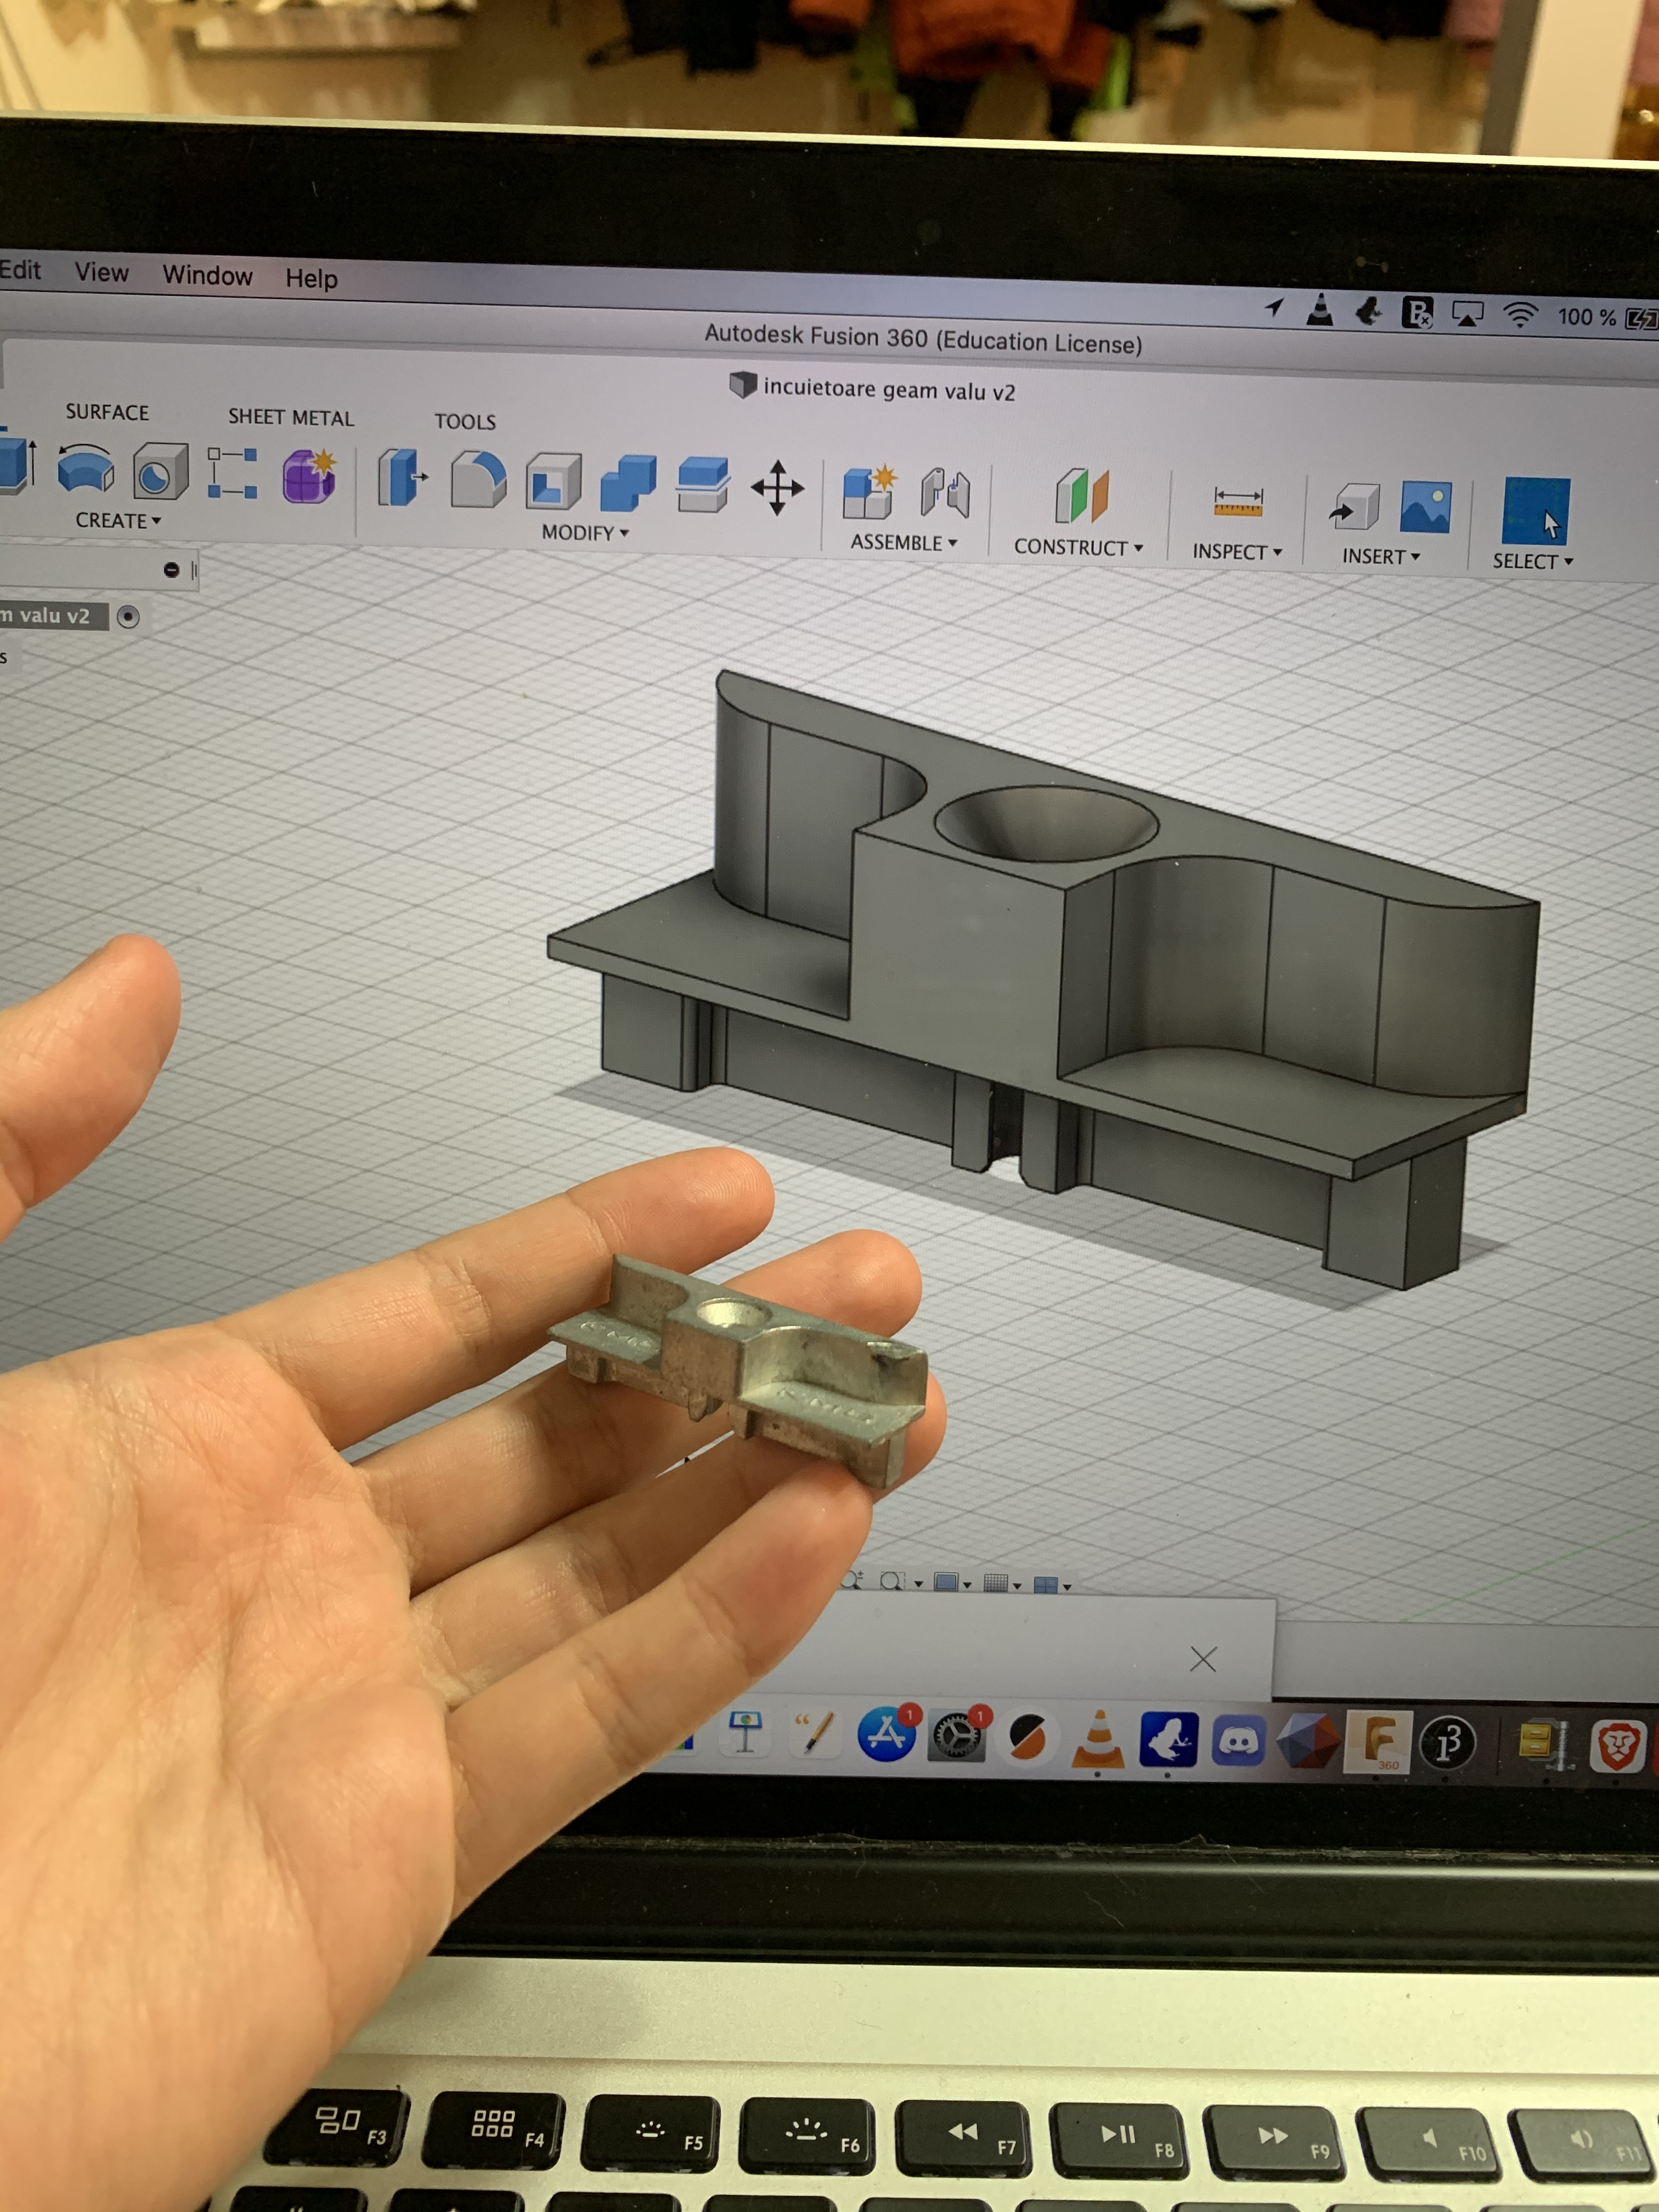This screenshot has width=1659, height=2212.
Task: Open the purple Create Form tool
Action: pyautogui.click(x=309, y=476)
